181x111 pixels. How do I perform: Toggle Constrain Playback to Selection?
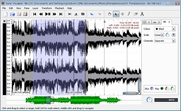point(70,14)
